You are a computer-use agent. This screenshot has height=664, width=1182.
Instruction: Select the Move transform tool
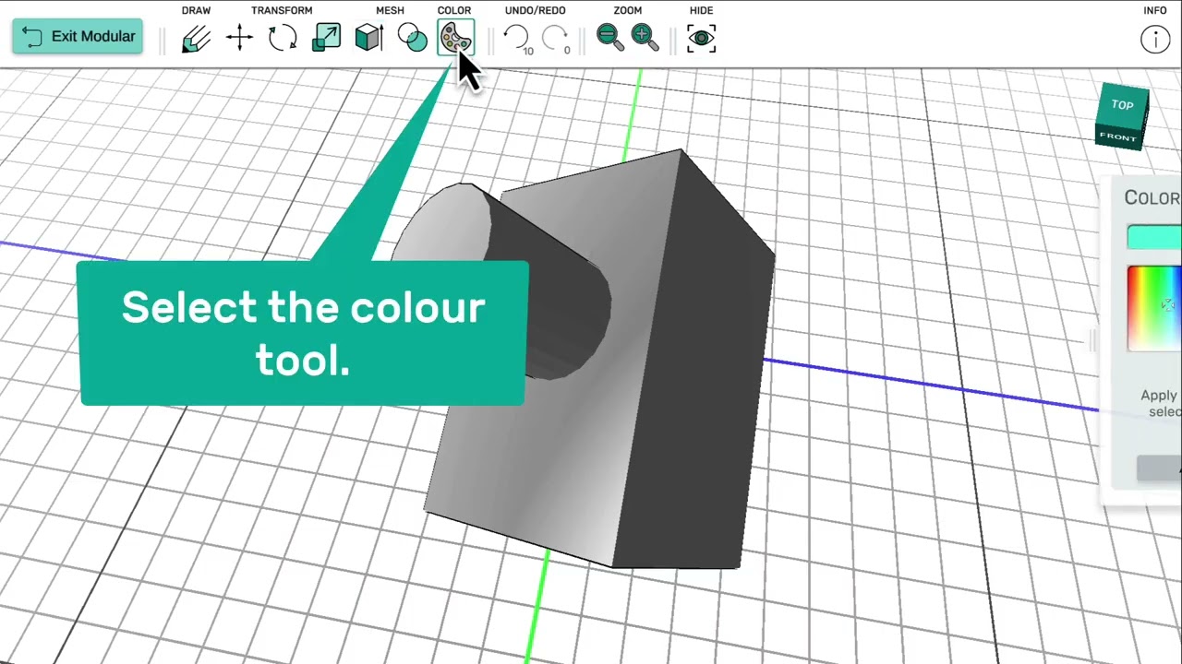coord(239,38)
